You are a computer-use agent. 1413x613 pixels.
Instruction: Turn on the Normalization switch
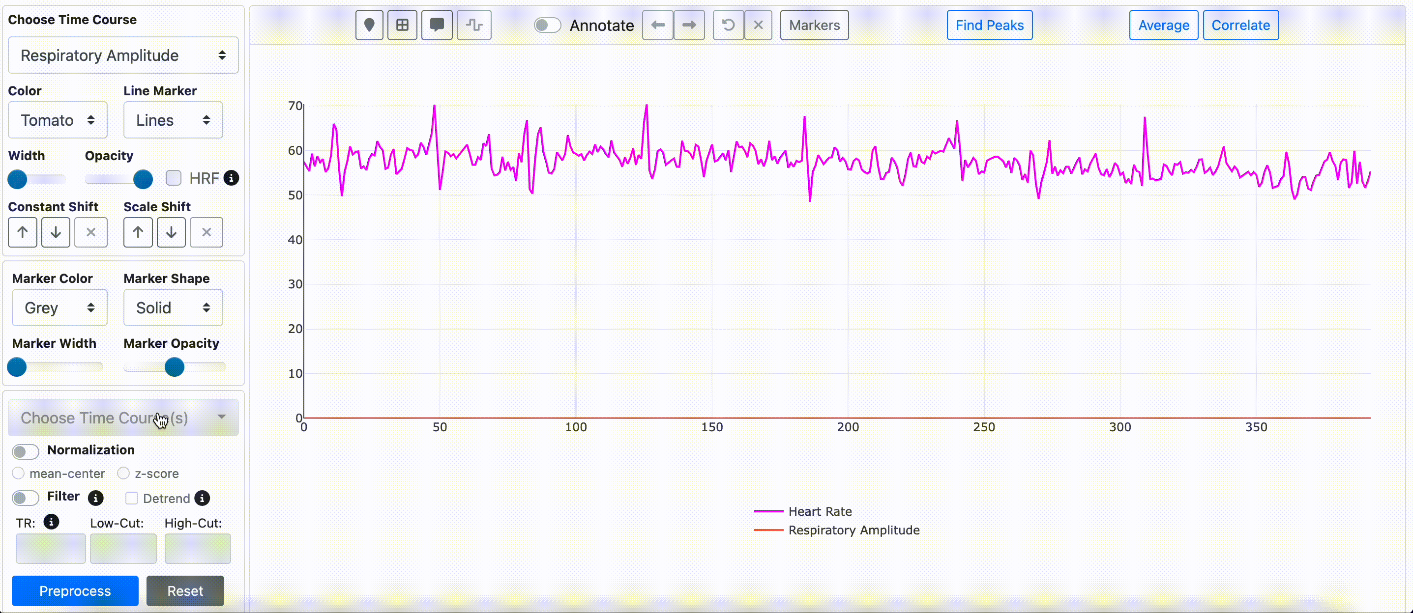pyautogui.click(x=25, y=451)
